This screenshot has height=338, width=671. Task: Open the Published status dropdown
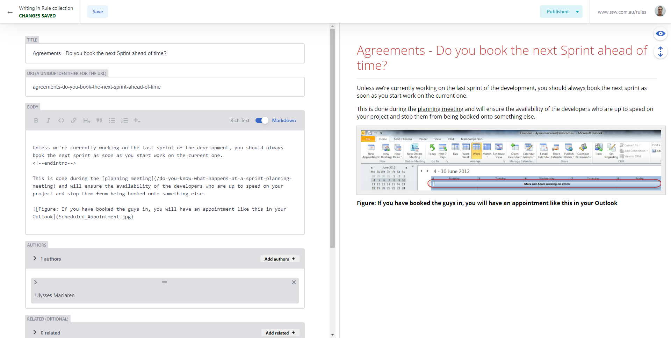pos(561,12)
